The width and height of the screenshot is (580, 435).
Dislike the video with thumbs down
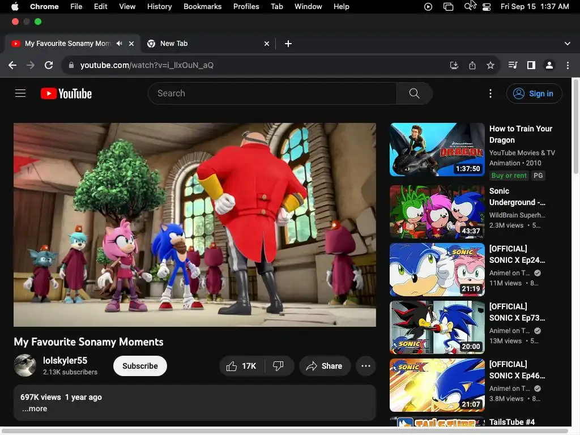[x=279, y=366]
